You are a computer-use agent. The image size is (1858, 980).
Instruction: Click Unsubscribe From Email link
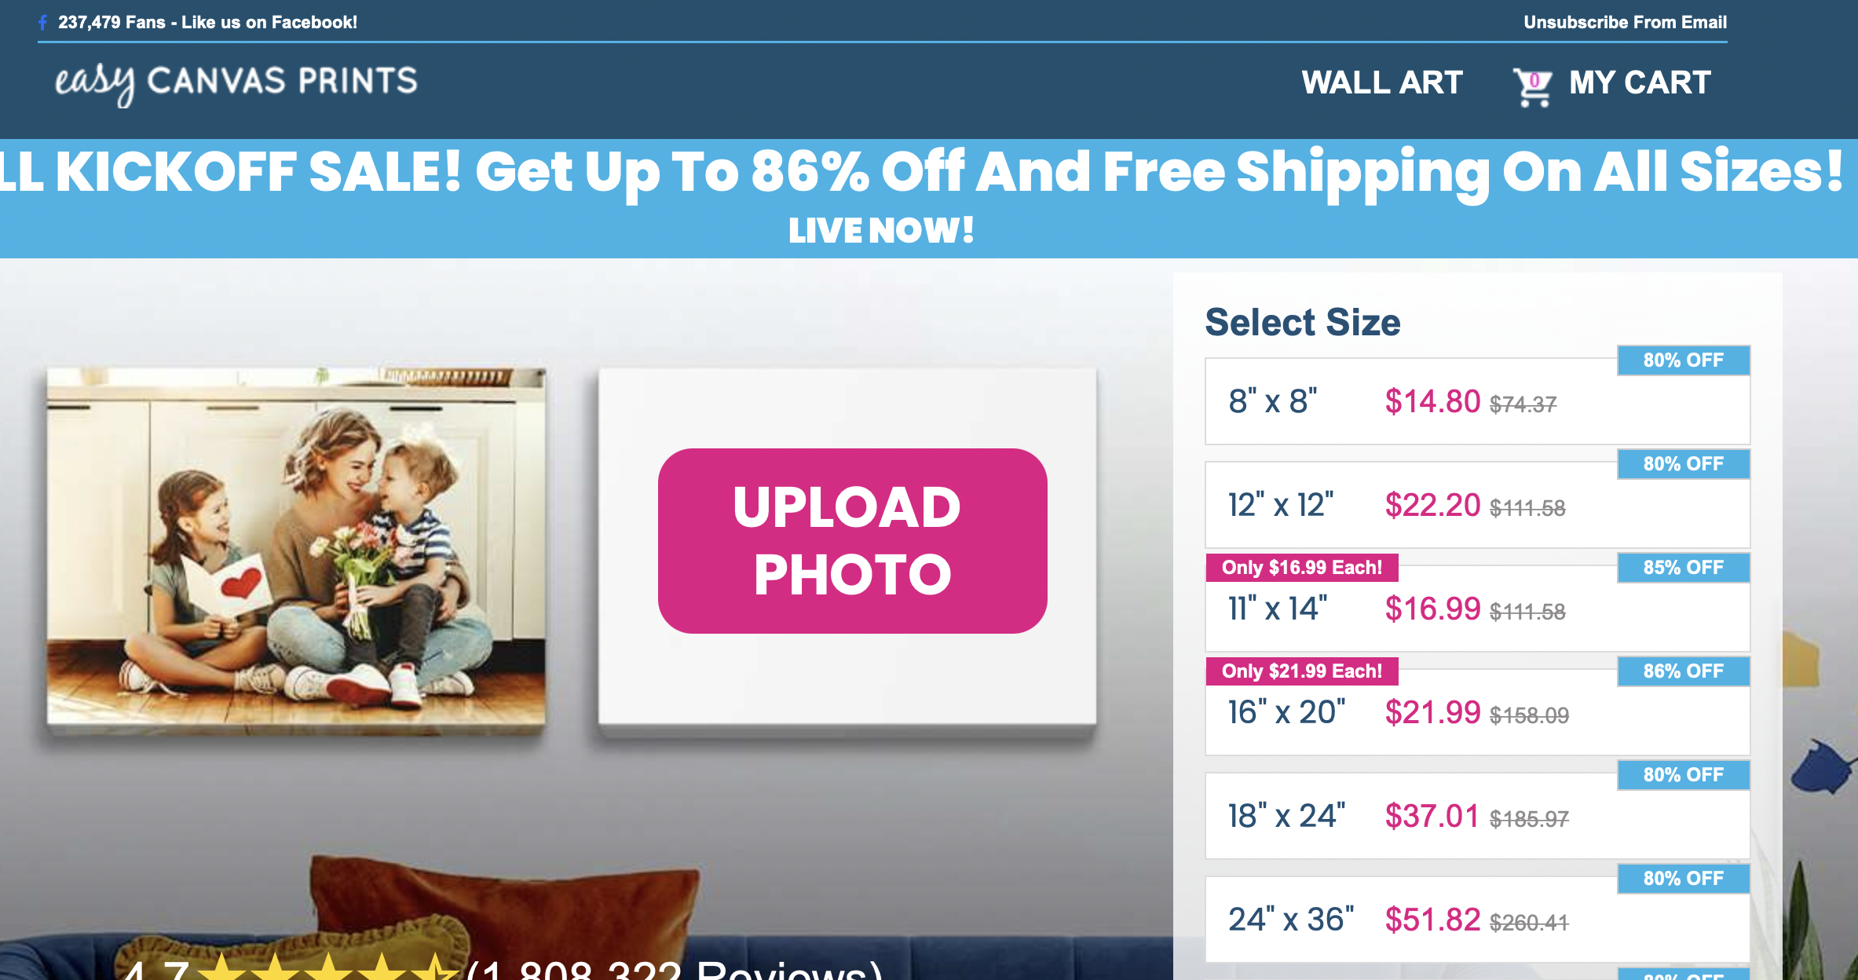pyautogui.click(x=1625, y=22)
